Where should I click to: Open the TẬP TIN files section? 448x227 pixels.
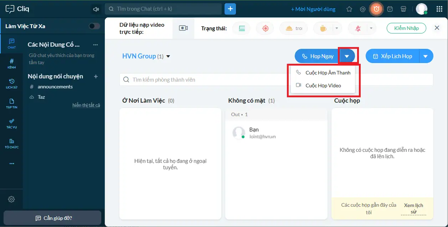pyautogui.click(x=11, y=103)
